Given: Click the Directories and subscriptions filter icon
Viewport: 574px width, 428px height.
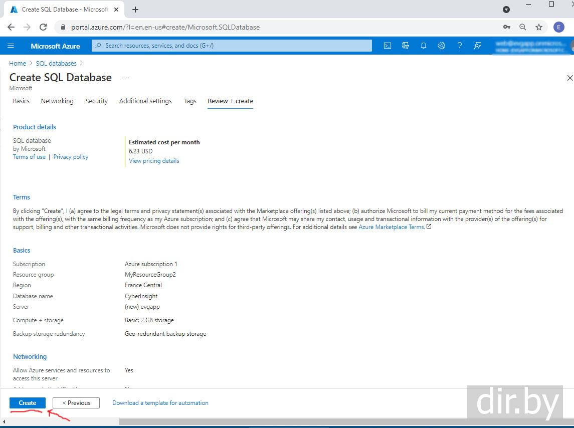Looking at the screenshot, I should click(x=406, y=46).
